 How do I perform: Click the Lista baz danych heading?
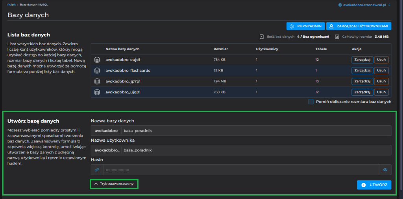pos(28,35)
